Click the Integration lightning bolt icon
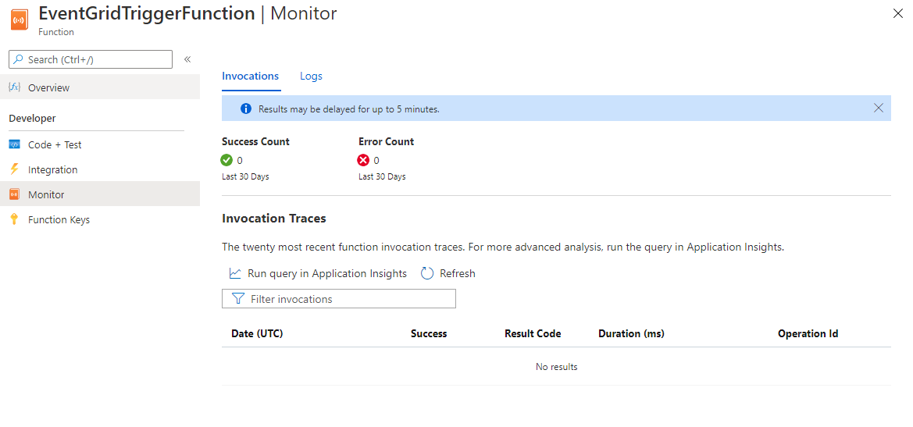 tap(14, 169)
